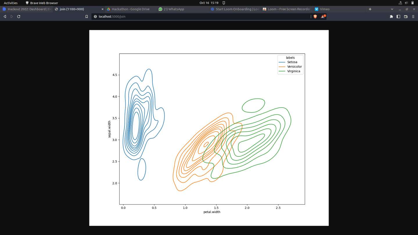The image size is (418, 235).
Task: Click the 4.5 y-axis tick label
Action: (x=114, y=75)
